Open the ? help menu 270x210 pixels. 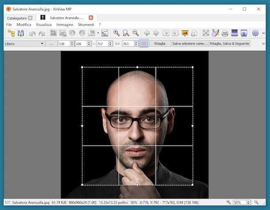(x=100, y=25)
